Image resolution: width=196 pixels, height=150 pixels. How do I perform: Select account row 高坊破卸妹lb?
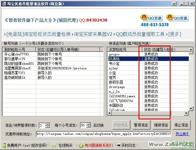pyautogui.click(x=53, y=77)
